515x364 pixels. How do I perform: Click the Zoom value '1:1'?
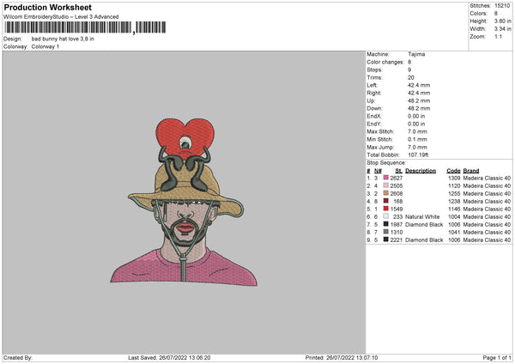click(498, 36)
